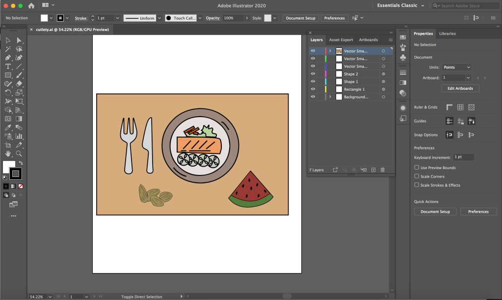Screen dimensions: 502x300
Task: Show rulers via Ruler & Grids icon
Action: coord(449,107)
